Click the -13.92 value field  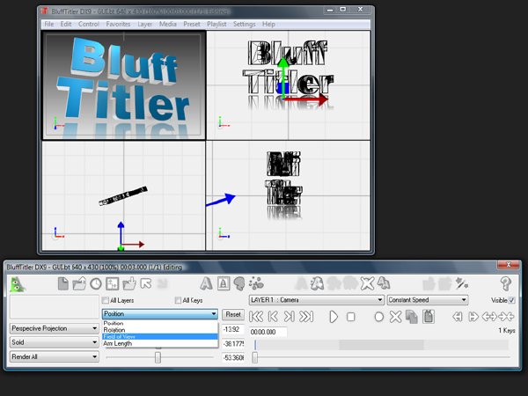pos(232,329)
